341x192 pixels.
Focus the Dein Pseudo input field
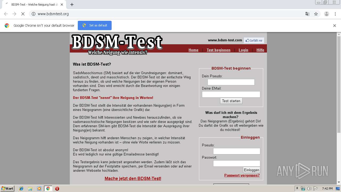tap(231, 82)
